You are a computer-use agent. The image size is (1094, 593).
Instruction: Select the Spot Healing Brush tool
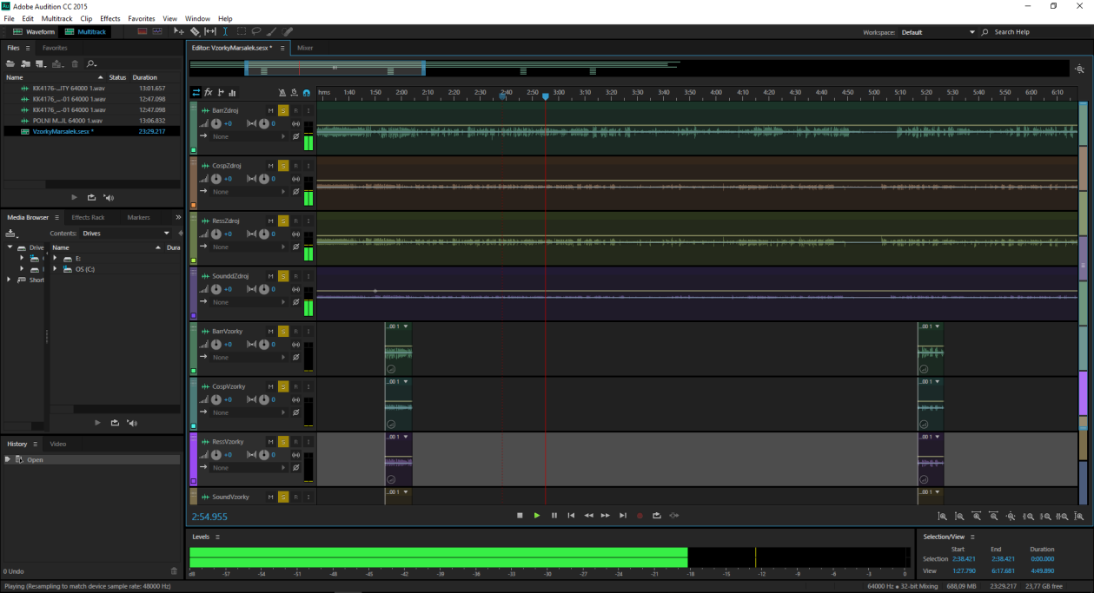coord(288,32)
